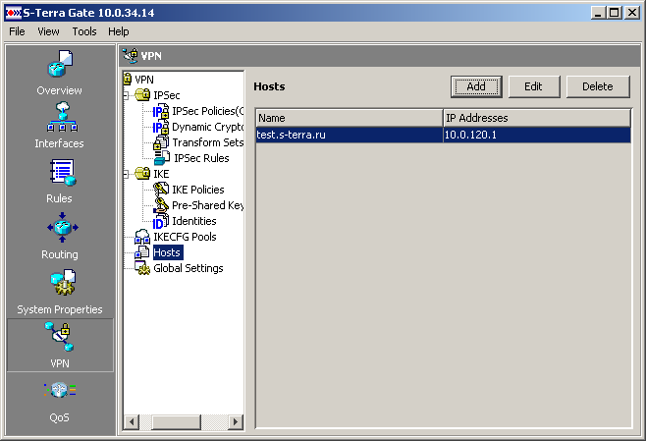This screenshot has width=646, height=441.
Task: Collapse the IPSec tree node
Action: (126, 95)
